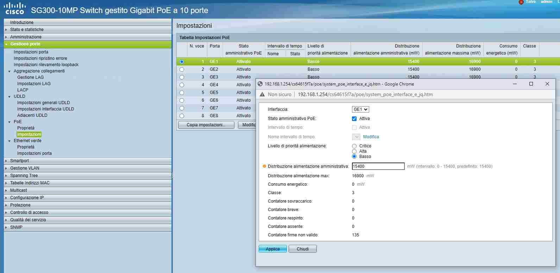This screenshot has height=273, width=560.
Task: Open Adiacenti UDLD page
Action: point(32,115)
